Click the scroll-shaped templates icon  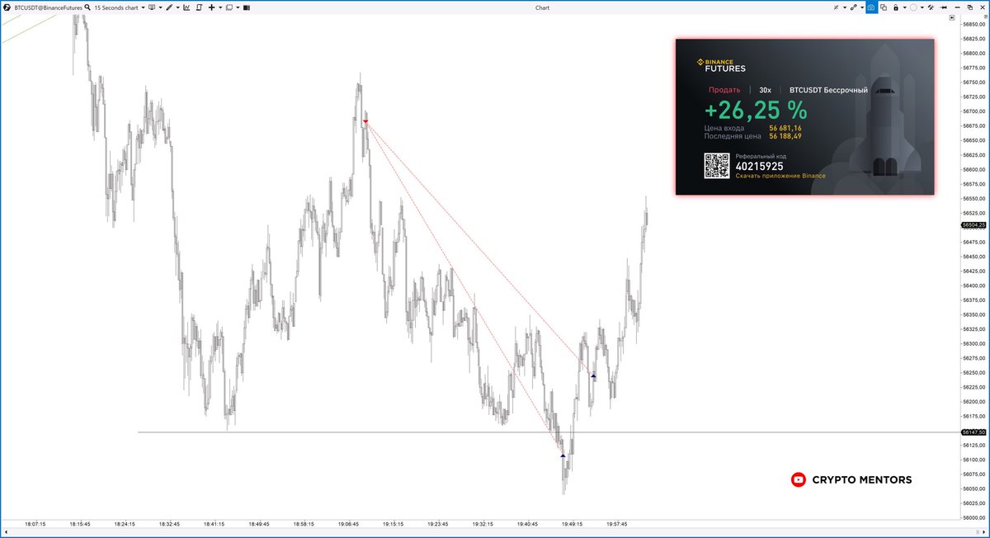coord(199,7)
